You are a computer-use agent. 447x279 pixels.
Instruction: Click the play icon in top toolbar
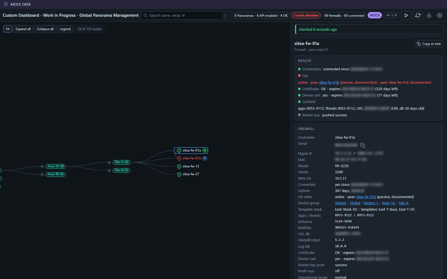(x=406, y=15)
